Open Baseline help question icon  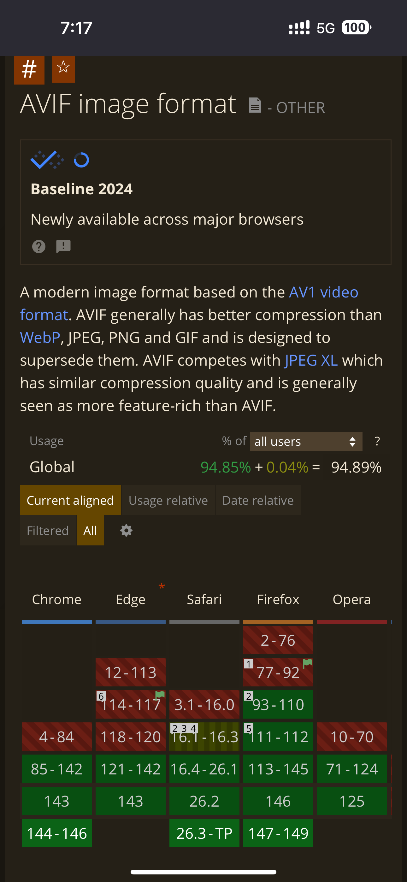(x=39, y=246)
